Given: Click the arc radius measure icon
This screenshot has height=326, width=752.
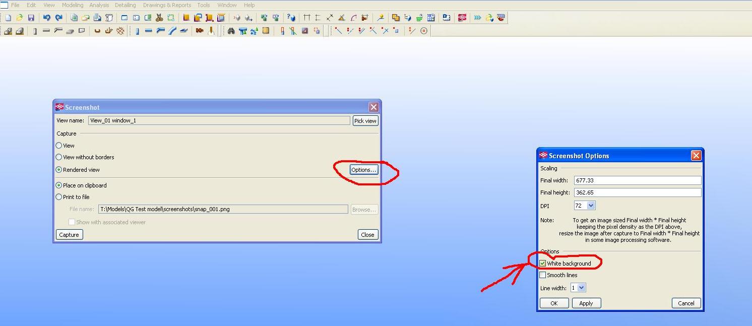Looking at the screenshot, I should (x=354, y=18).
